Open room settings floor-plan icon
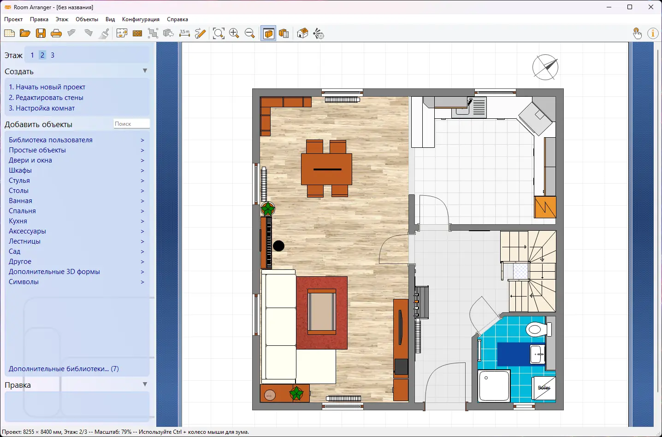This screenshot has height=437, width=662. 122,33
